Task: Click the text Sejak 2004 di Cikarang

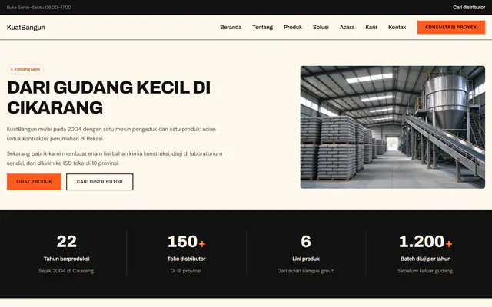Action: (x=67, y=271)
